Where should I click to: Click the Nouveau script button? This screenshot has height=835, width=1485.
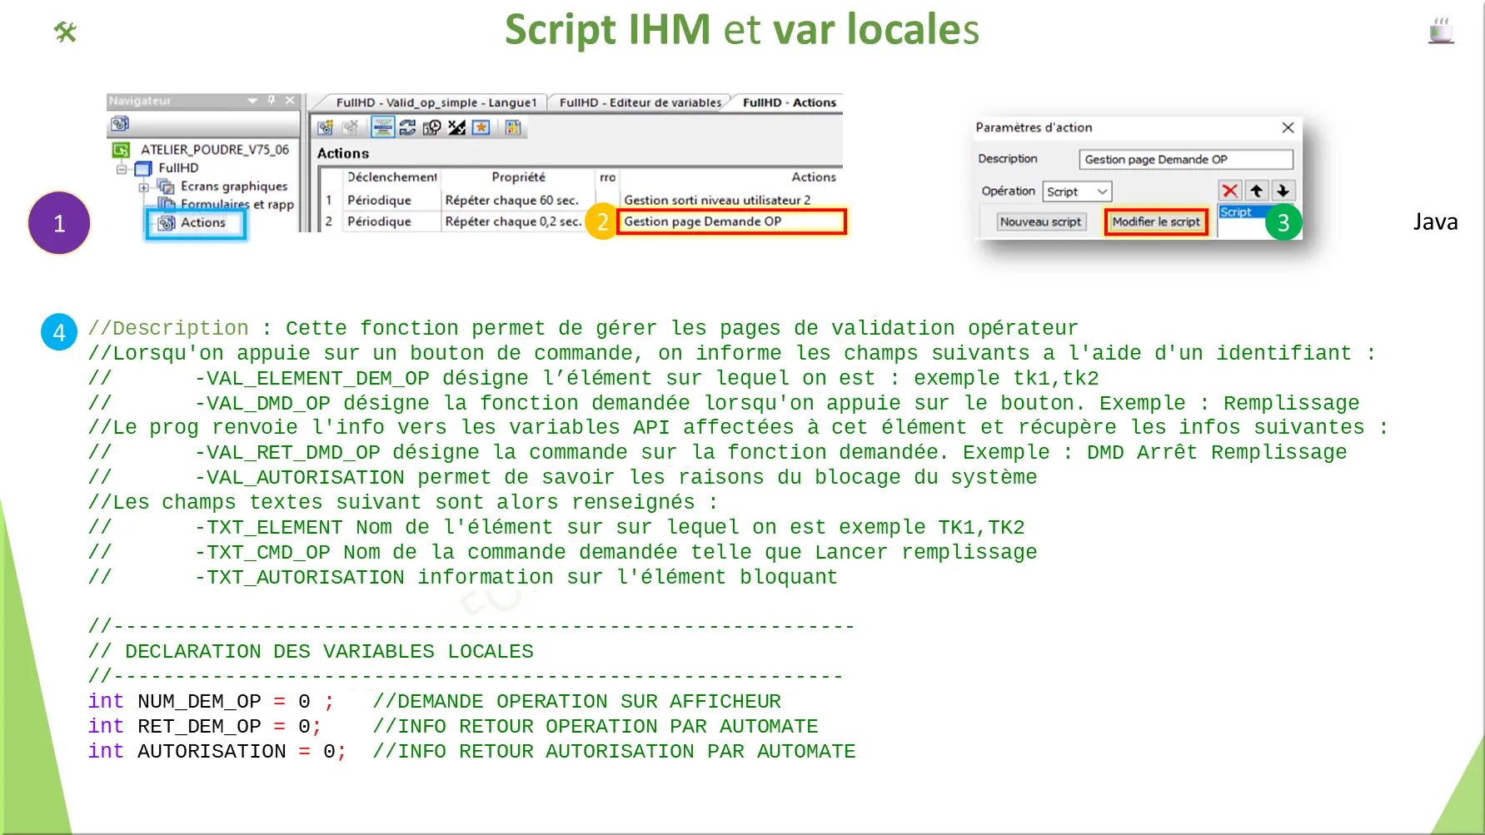[1041, 221]
